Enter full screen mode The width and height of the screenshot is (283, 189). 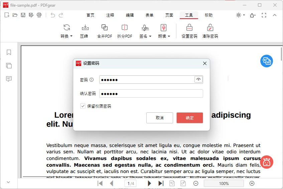(264, 15)
